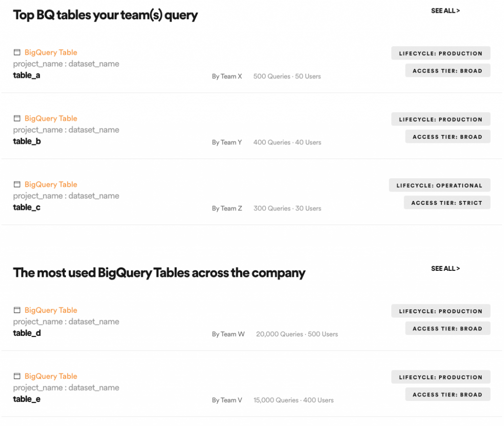504x426 pixels.
Task: Click the table icon in the table_c row
Action: [x=17, y=184]
